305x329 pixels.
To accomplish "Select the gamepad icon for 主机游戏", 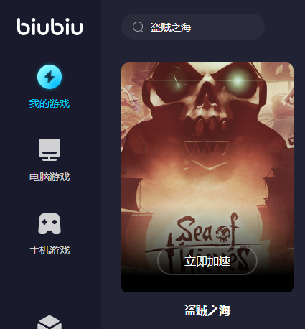I will tap(50, 223).
